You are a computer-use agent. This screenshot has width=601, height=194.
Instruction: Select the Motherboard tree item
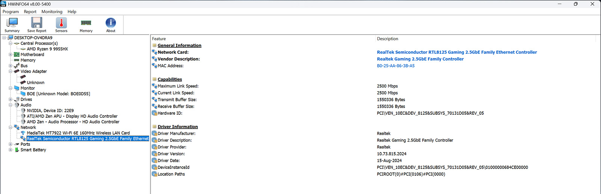(x=32, y=55)
